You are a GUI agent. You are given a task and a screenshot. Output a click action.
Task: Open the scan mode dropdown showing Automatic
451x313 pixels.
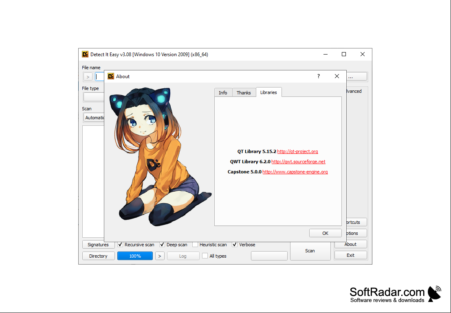tap(94, 118)
